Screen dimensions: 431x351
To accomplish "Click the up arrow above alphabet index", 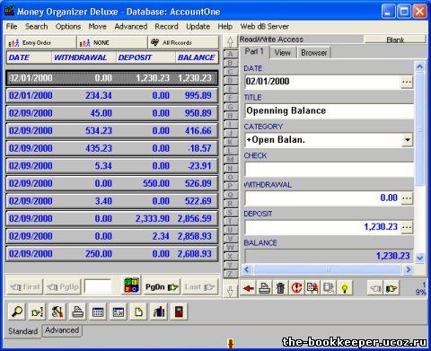I will 230,41.
